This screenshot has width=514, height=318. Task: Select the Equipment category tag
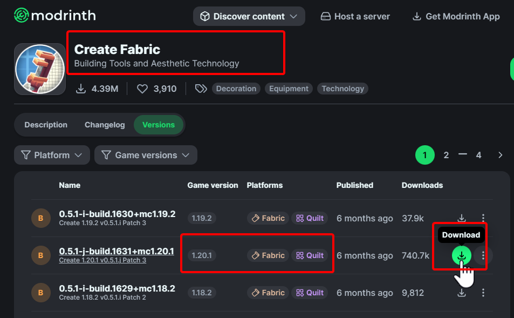(289, 89)
